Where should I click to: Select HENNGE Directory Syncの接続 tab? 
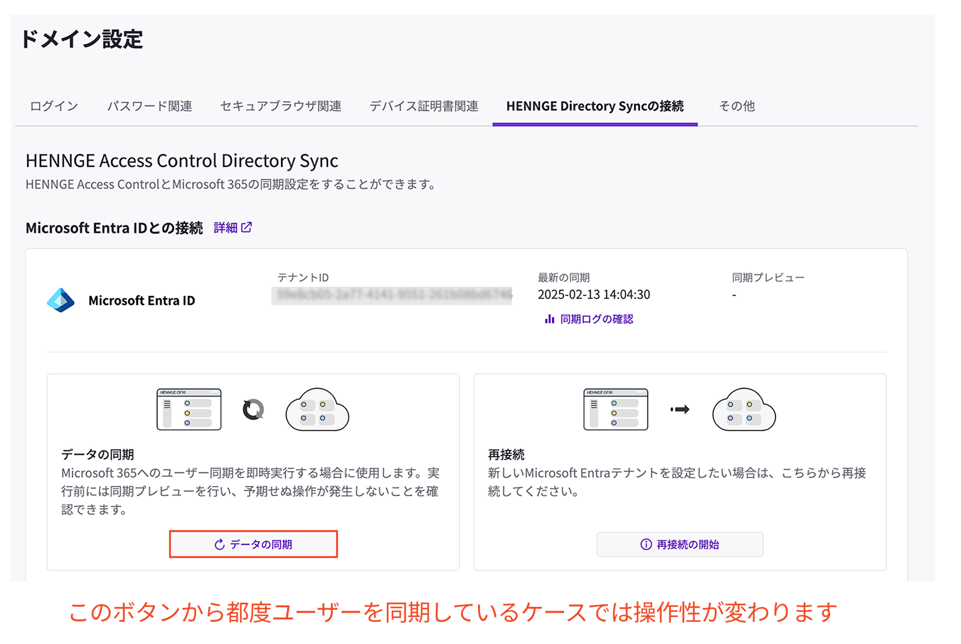pos(595,106)
